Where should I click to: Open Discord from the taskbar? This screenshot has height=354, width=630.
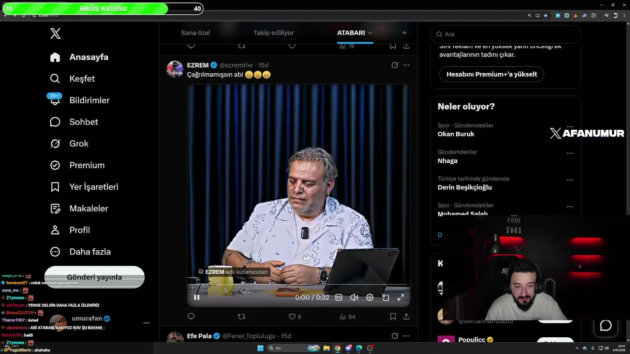(x=348, y=348)
